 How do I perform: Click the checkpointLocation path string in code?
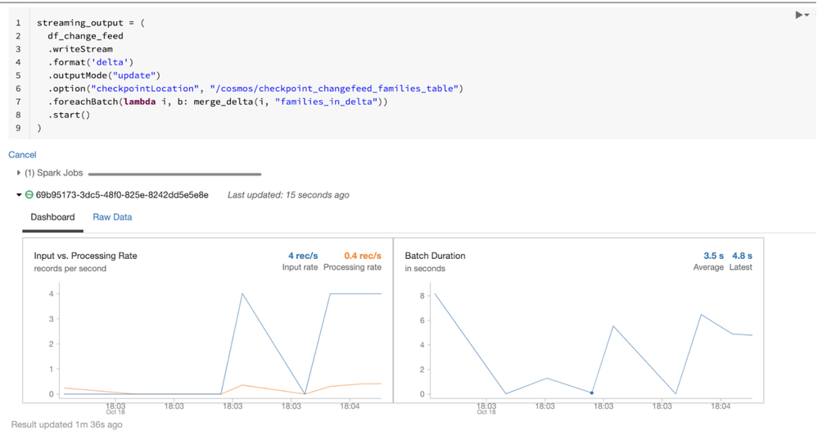pos(336,89)
